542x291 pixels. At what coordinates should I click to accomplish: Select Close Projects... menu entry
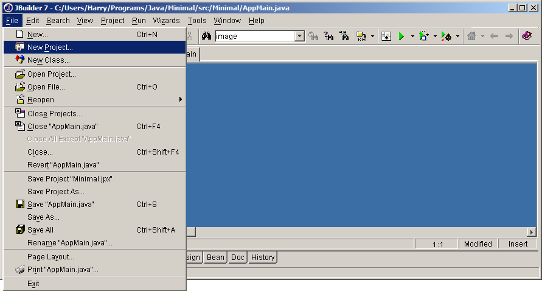tap(95, 113)
